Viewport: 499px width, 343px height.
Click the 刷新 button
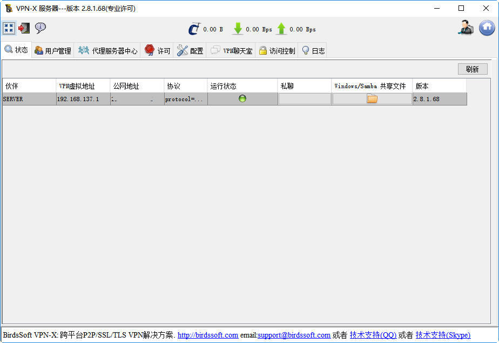pos(473,69)
